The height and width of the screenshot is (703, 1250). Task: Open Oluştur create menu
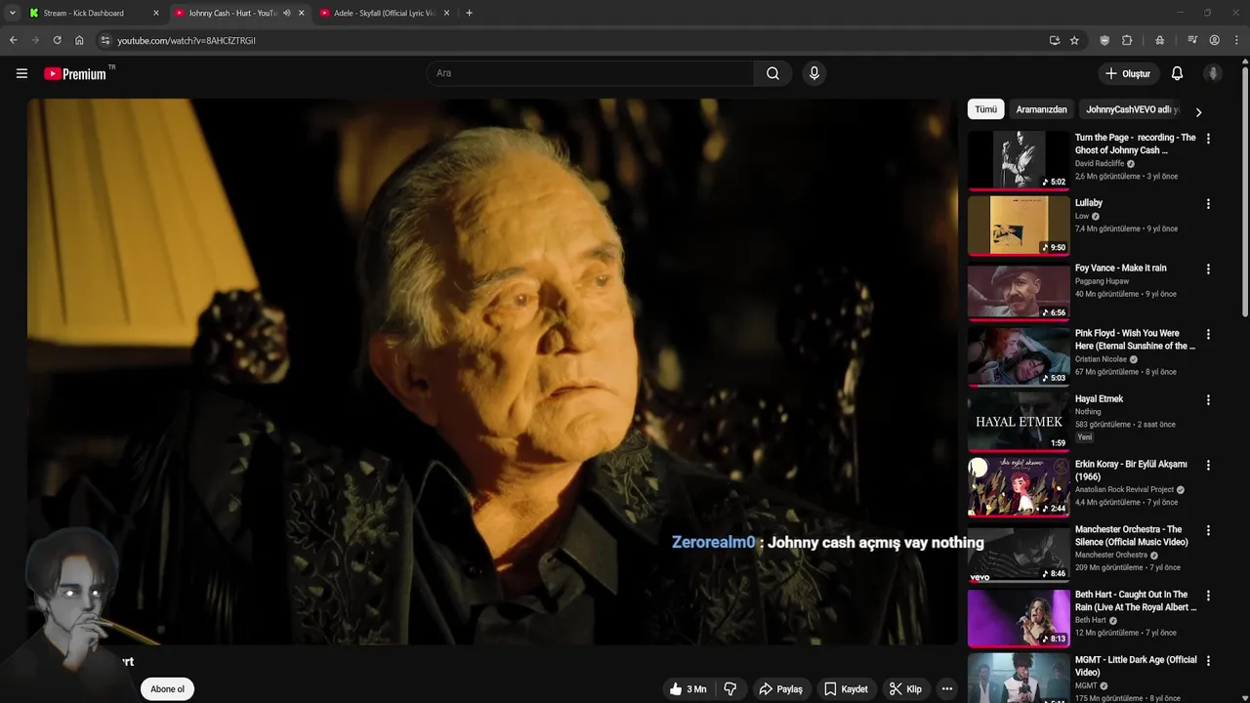(x=1128, y=73)
